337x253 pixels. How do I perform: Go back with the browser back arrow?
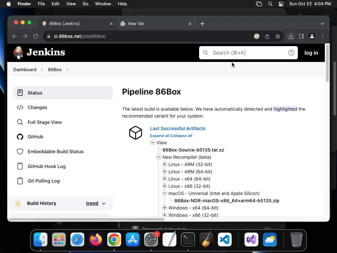tap(14, 36)
